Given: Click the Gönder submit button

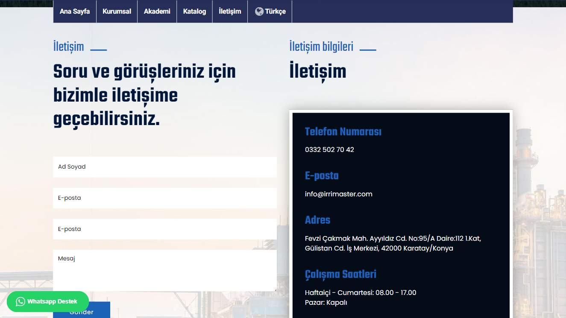Looking at the screenshot, I should click(x=82, y=312).
